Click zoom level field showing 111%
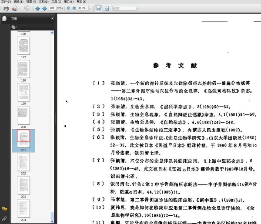The height and width of the screenshot is (224, 261). pos(83,8)
